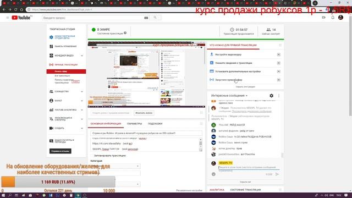The image size is (352, 198).
Task: Open the Windows action center notifications
Action: coord(346,195)
